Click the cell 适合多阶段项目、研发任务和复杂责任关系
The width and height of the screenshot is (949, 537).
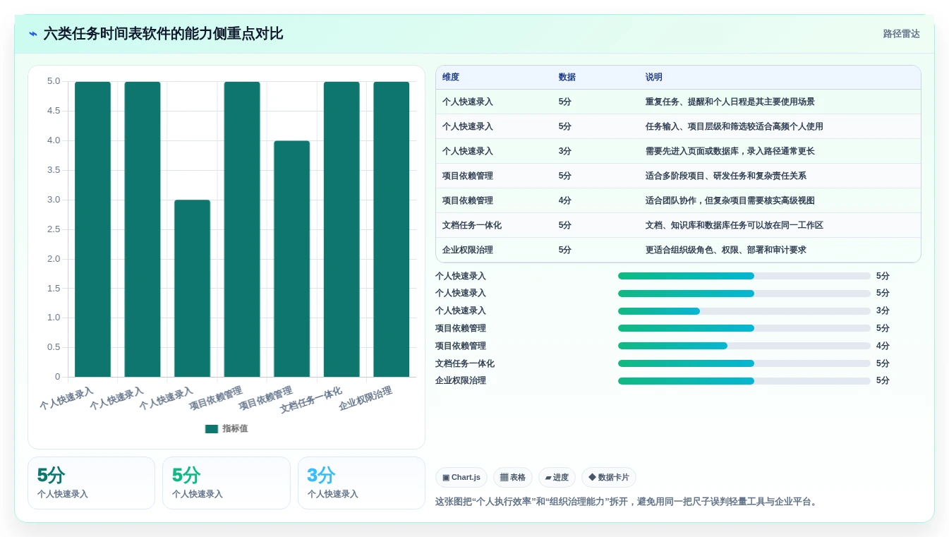point(725,176)
